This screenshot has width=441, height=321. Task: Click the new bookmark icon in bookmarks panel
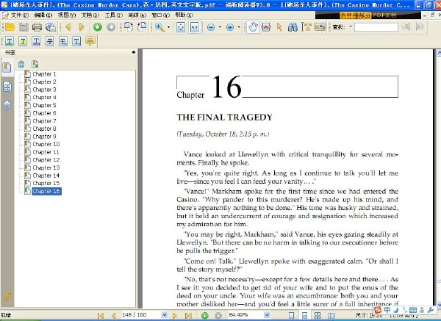35,64
